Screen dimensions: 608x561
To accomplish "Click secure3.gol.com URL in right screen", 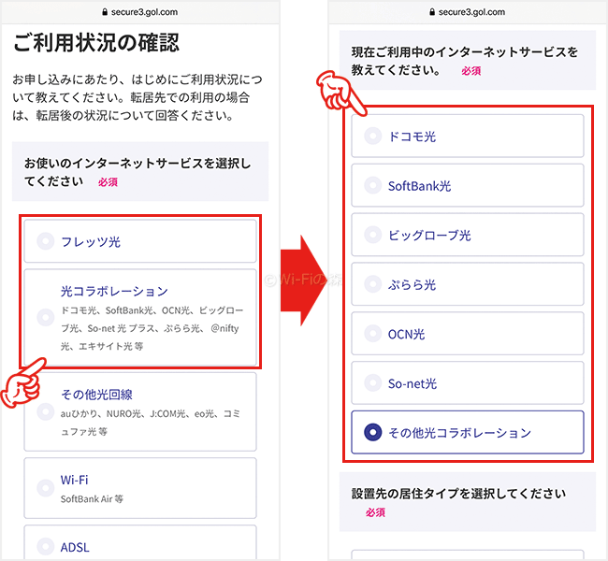I will 471,12.
